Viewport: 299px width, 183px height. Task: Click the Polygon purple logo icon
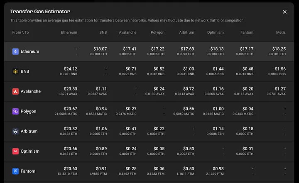(15, 111)
